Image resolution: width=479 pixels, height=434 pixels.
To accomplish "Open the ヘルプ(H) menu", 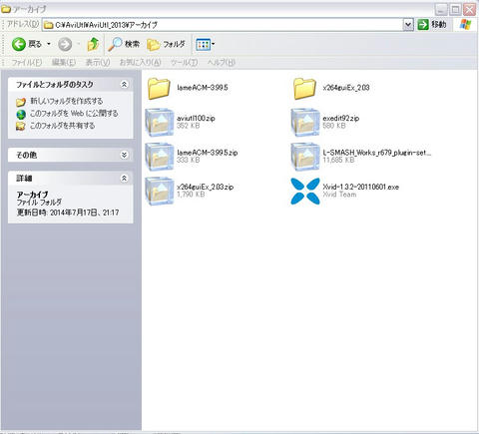I will tap(222, 62).
